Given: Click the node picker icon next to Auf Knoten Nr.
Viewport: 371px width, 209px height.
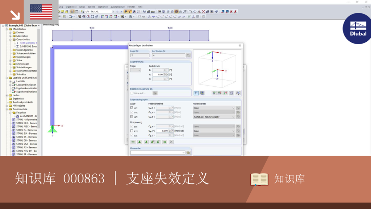Looking at the screenshot, I should click(x=188, y=56).
